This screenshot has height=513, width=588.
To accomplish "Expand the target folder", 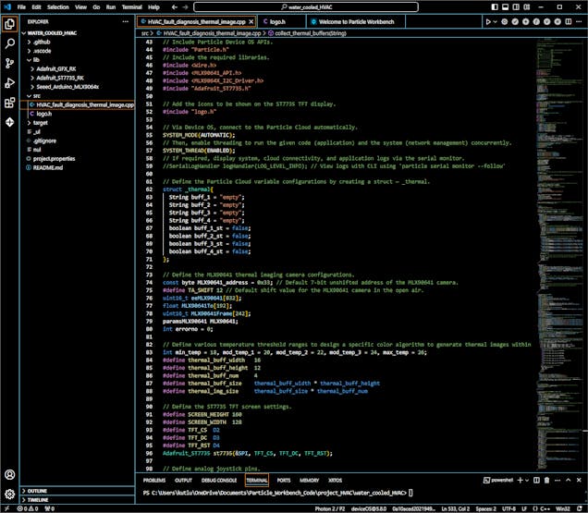I will 41,122.
